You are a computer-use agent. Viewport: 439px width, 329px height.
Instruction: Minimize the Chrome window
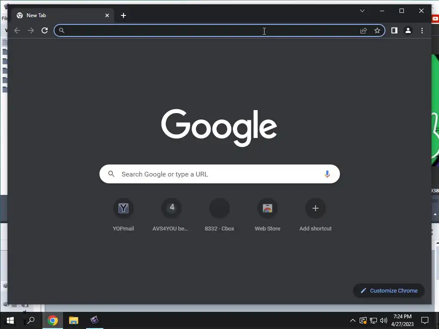click(x=382, y=11)
